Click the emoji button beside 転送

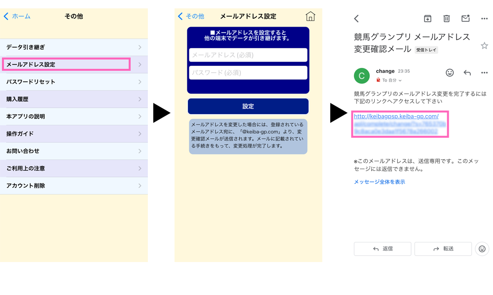(482, 249)
